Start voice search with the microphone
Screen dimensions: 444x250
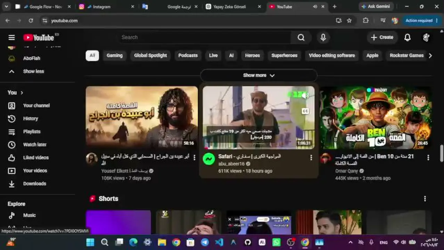(x=323, y=37)
